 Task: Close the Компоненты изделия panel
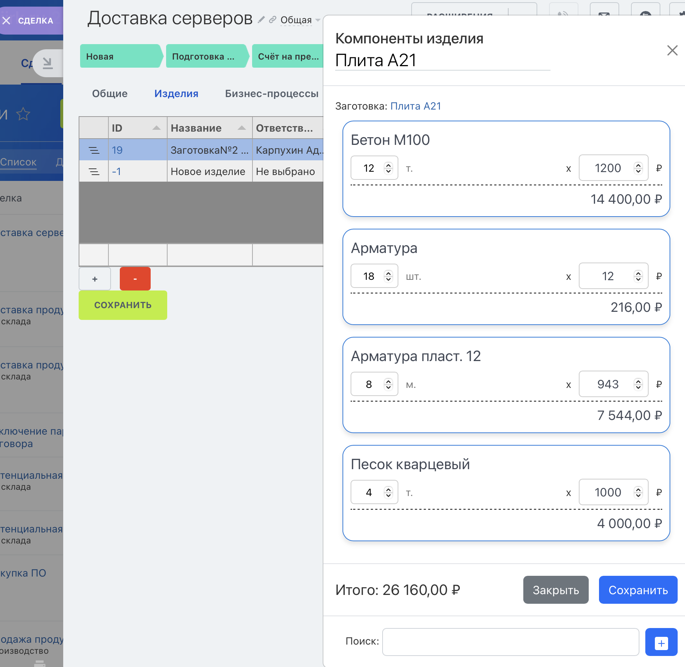tap(672, 50)
